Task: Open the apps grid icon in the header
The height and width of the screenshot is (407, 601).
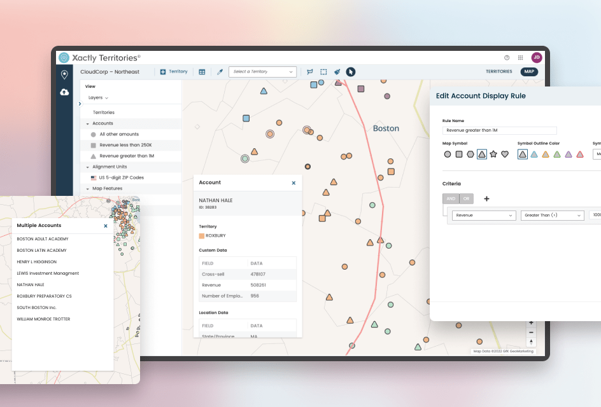Action: (x=520, y=57)
